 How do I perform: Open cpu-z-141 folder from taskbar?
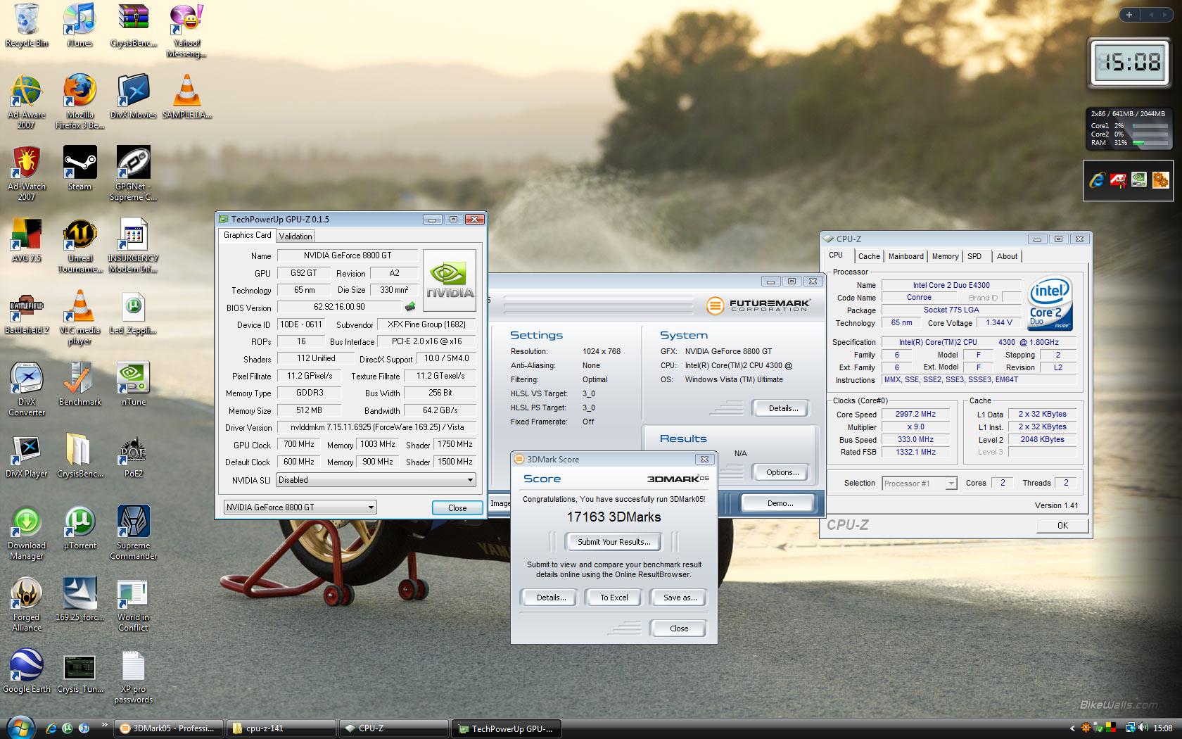[x=281, y=728]
